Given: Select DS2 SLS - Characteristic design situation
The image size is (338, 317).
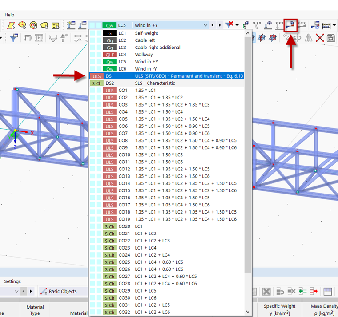Looking at the screenshot, I should click(166, 83).
